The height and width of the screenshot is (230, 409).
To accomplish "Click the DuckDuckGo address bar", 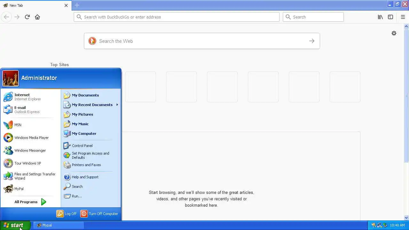I will pyautogui.click(x=177, y=17).
